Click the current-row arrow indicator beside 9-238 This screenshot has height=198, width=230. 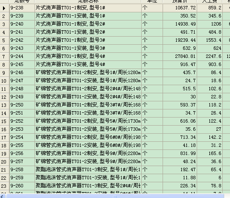[x=4, y=8]
